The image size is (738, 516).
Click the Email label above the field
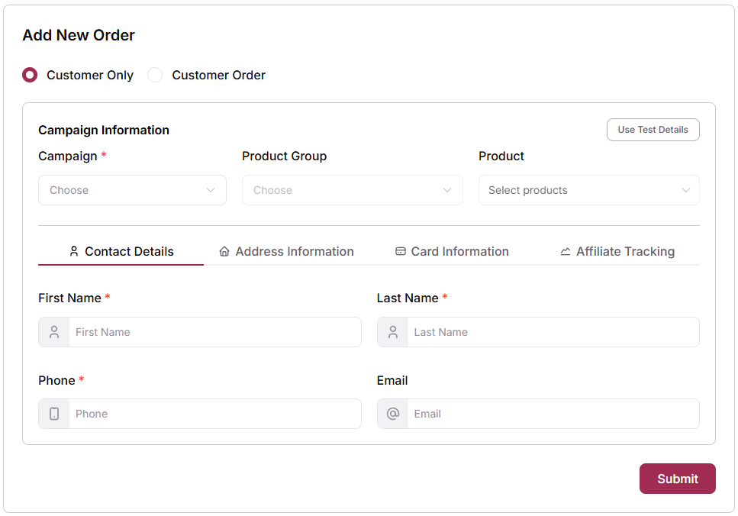tap(392, 380)
